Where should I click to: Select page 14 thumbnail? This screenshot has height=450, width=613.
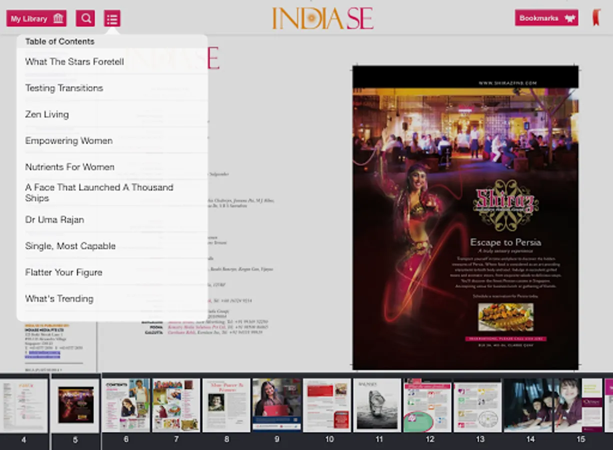tap(528, 405)
